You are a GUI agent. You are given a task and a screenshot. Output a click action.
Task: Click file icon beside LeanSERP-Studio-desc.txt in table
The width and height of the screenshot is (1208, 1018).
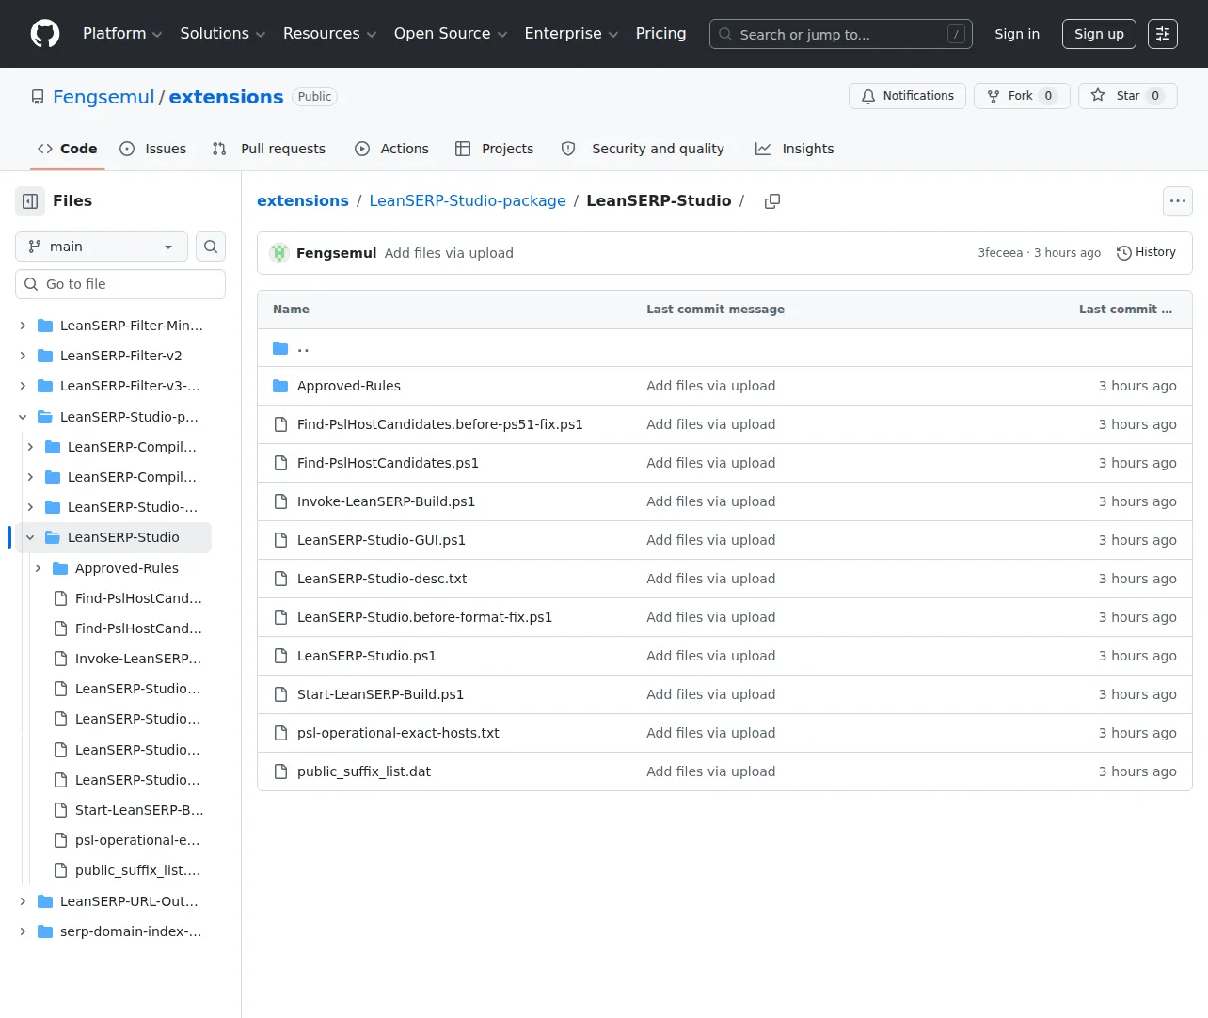pyautogui.click(x=280, y=579)
